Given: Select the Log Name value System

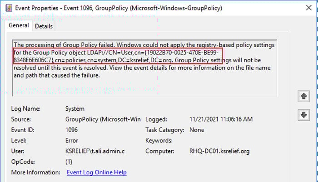Looking at the screenshot, I should (x=75, y=108).
